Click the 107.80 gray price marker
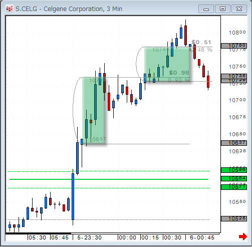Viewport: 252px width, 247px height. [234, 46]
